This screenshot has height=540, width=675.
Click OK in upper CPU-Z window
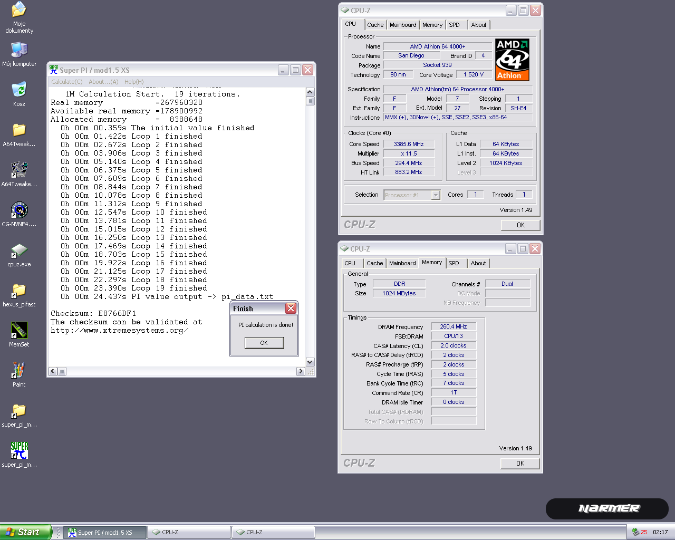click(520, 225)
